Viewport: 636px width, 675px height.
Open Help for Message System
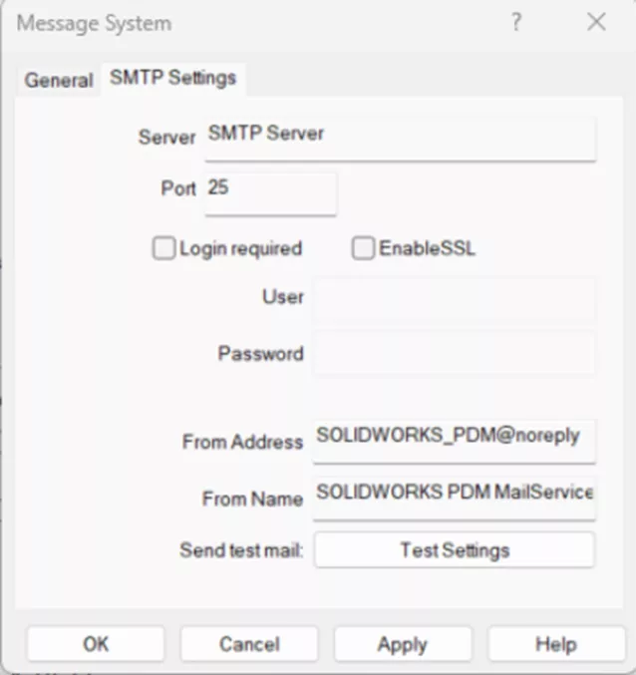click(556, 644)
